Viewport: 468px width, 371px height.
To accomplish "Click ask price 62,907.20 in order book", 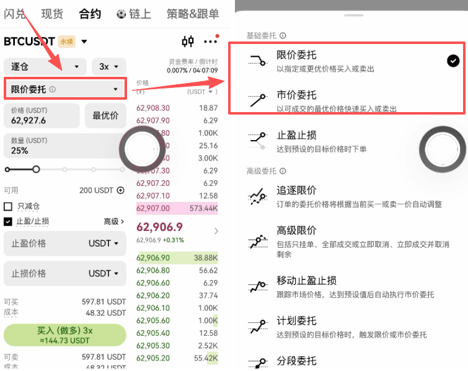I will pos(153,183).
